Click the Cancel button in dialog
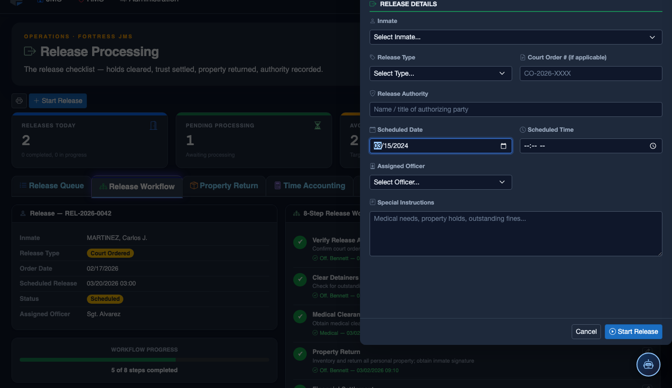 click(x=586, y=331)
